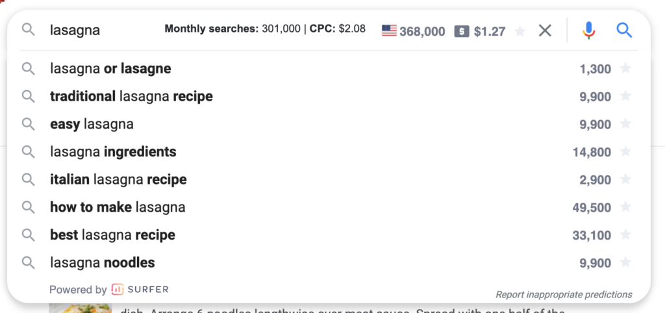The height and width of the screenshot is (313, 665).
Task: Click the Powered by Surfer link
Action: [109, 290]
